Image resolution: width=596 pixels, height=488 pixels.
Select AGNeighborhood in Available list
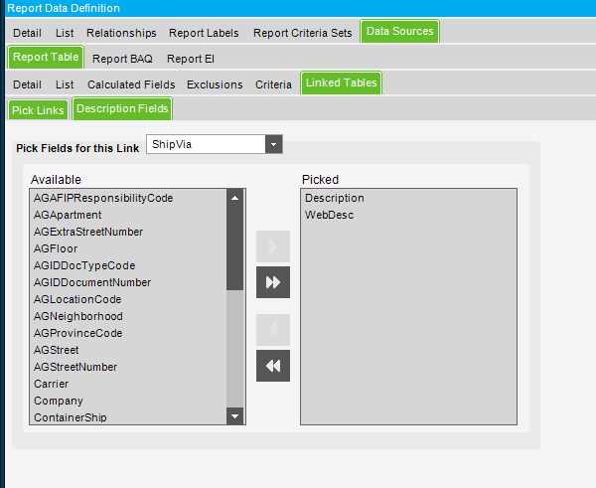pos(128,316)
